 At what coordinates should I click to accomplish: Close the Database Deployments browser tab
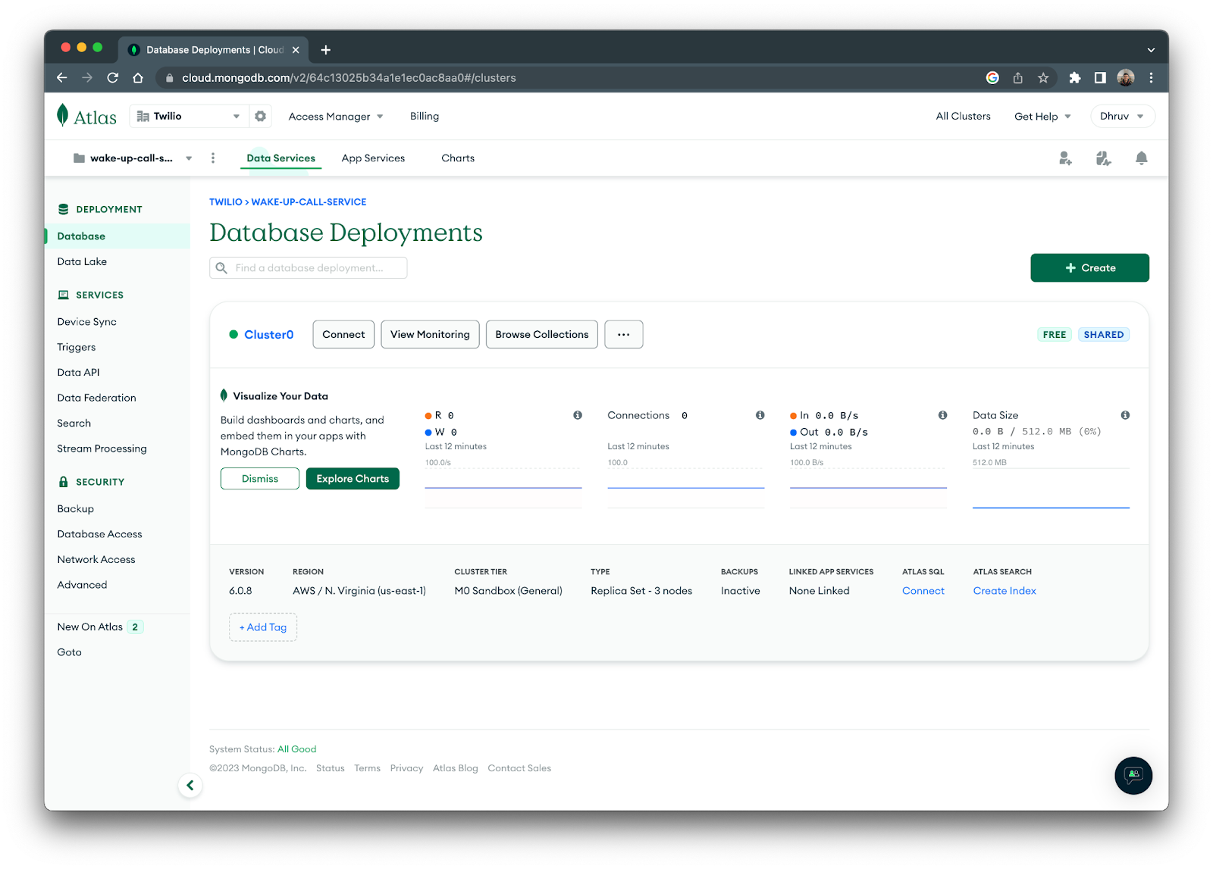coord(296,50)
